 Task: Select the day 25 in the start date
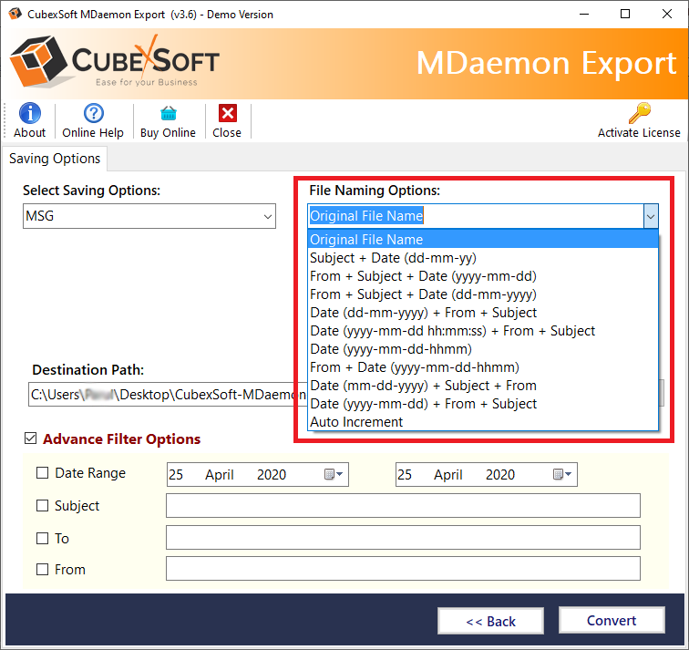[x=176, y=475]
